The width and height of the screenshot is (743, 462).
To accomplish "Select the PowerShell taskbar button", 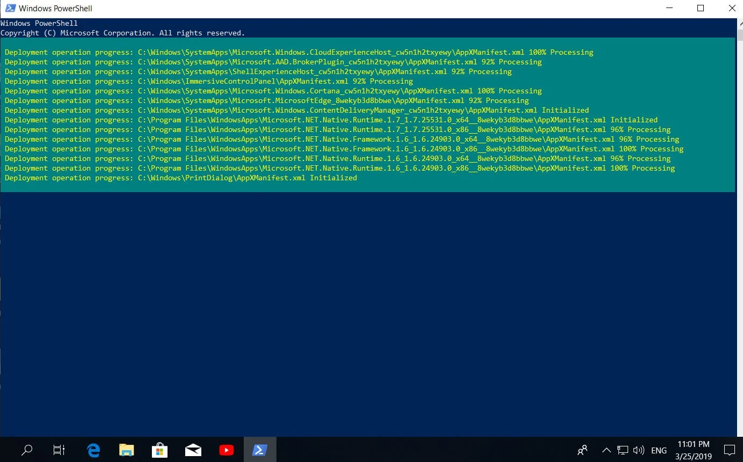I will pyautogui.click(x=260, y=450).
